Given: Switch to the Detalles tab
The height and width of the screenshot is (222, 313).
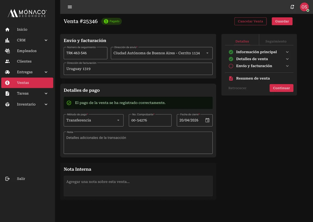Looking at the screenshot, I should click(242, 41).
